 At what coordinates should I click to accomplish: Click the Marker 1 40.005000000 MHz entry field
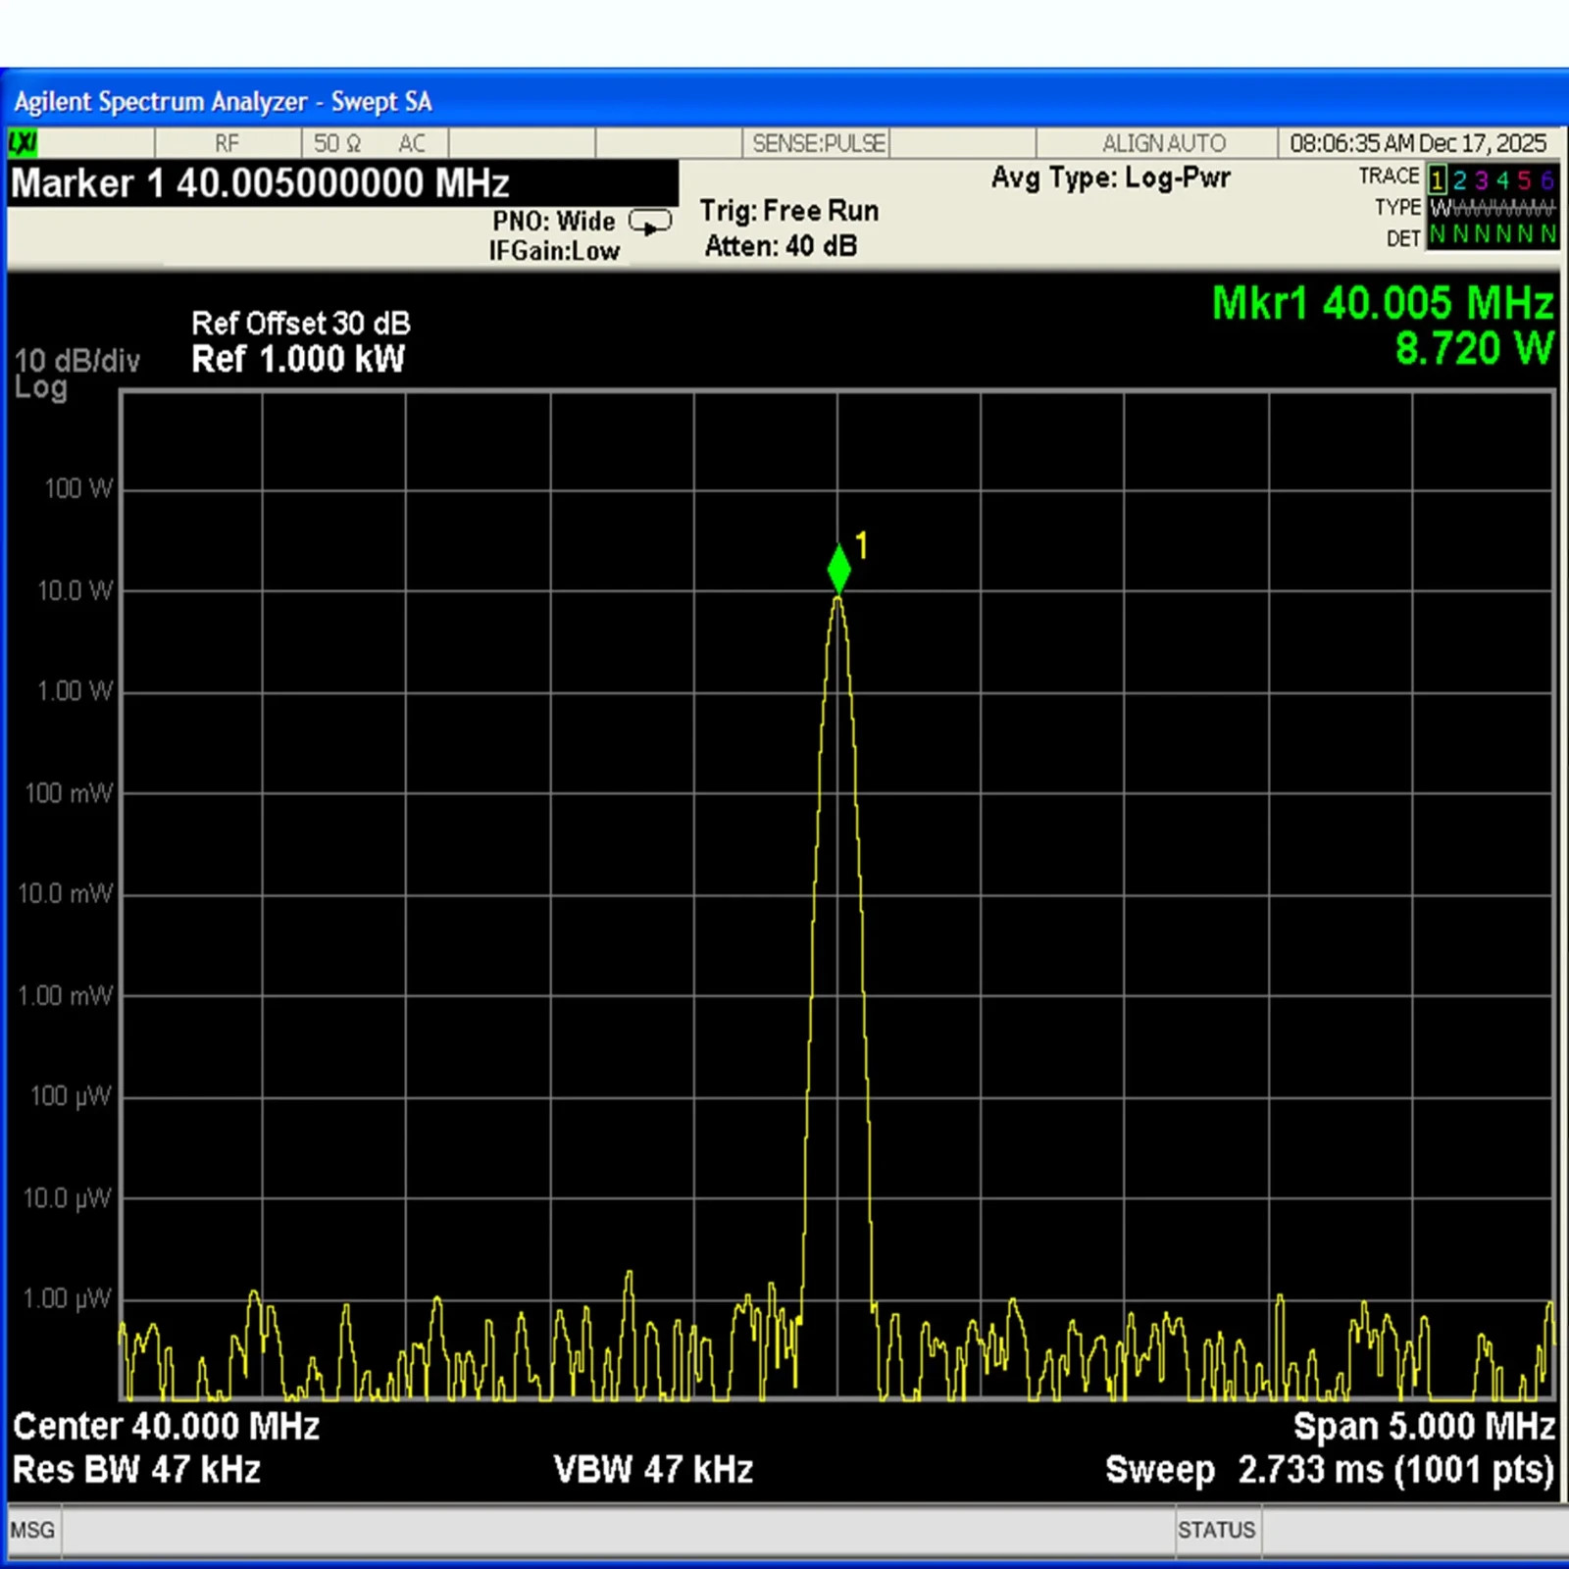(x=343, y=184)
